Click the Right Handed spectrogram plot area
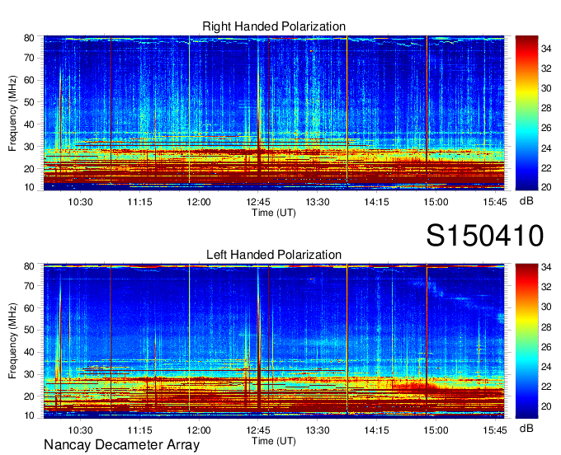This screenshot has width=561, height=455. pos(274,113)
